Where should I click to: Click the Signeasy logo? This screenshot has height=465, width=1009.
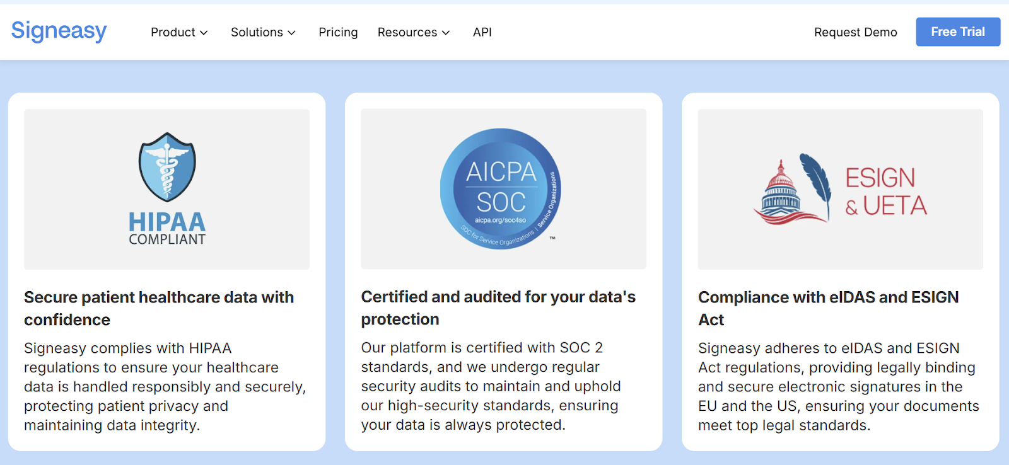59,31
